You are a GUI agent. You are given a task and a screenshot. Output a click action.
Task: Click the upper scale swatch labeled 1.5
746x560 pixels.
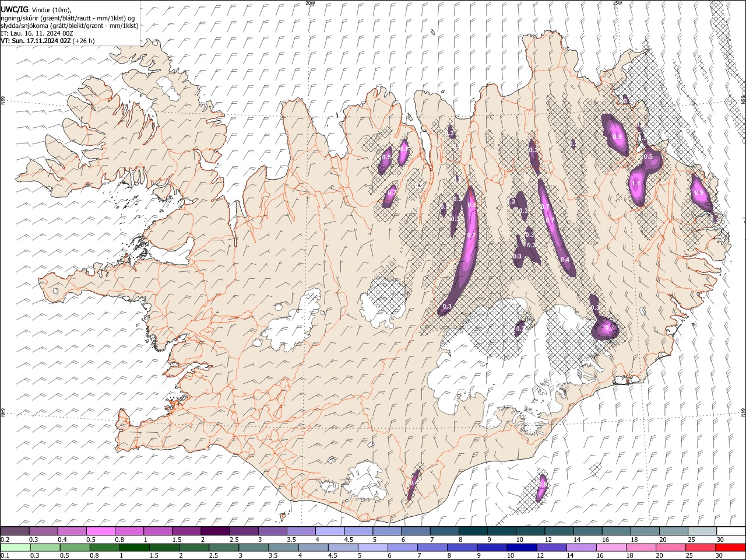click(186, 531)
